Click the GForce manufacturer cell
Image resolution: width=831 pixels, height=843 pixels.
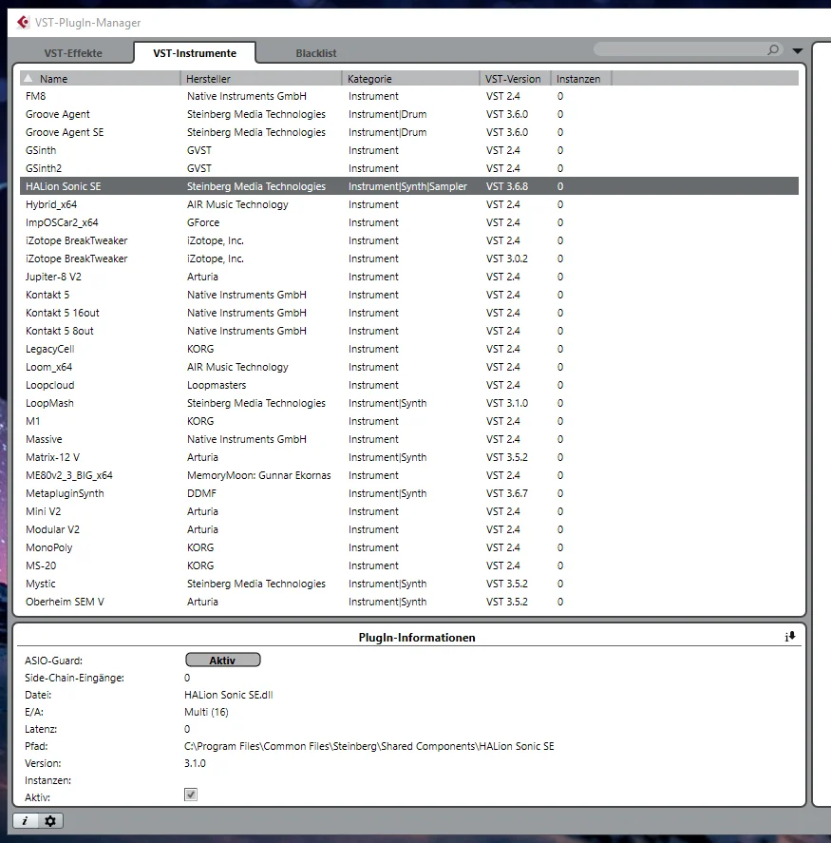[203, 222]
